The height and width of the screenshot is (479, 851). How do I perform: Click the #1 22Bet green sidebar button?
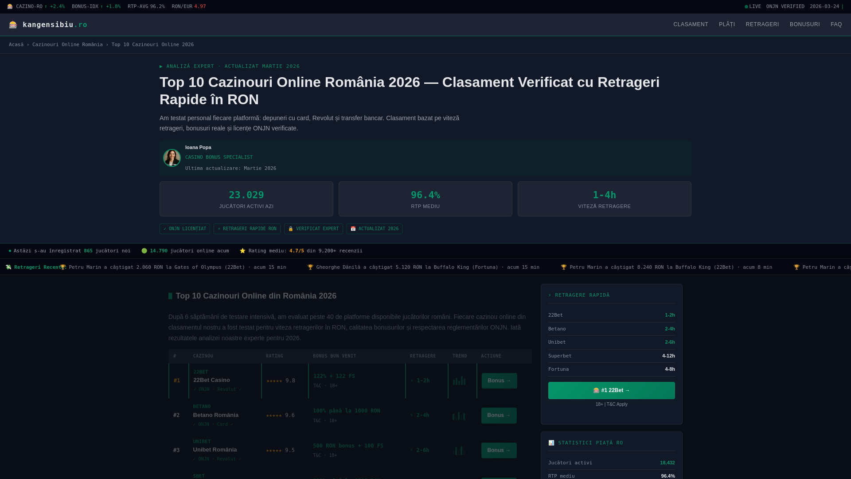(x=612, y=390)
